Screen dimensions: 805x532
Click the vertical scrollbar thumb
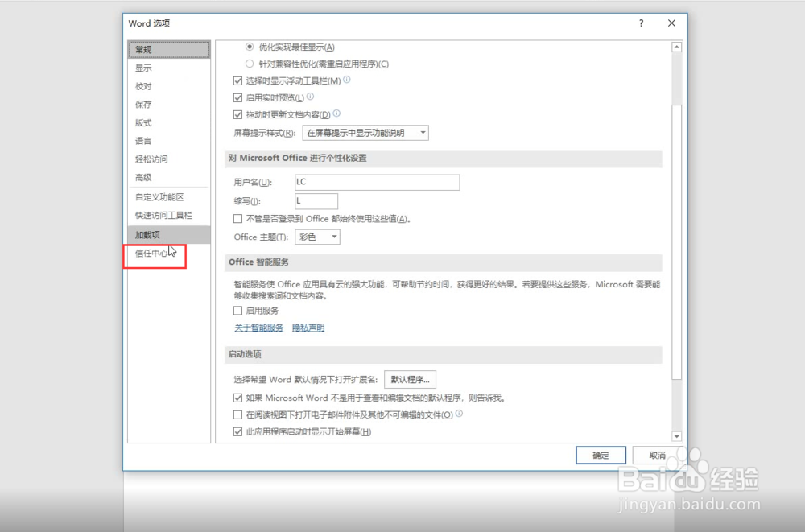[x=677, y=242]
